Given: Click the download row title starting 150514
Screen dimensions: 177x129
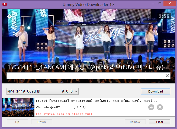Looking at the screenshot, I should (96, 101).
